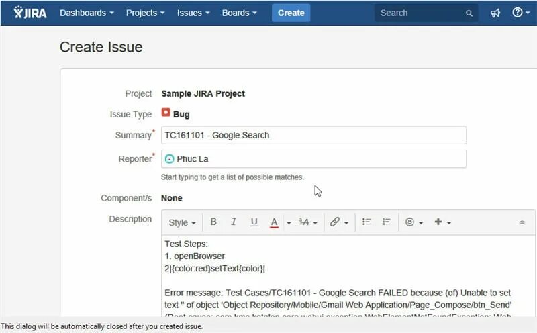Open the Style dropdown in editor
537x333 pixels.
point(182,222)
